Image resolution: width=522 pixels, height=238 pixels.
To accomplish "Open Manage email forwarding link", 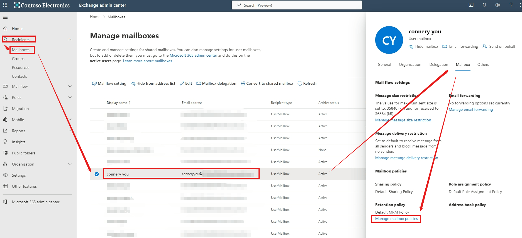I will pos(471,110).
